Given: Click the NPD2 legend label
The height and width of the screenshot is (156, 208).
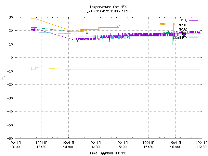Looking at the screenshot, I should tap(183, 29).
